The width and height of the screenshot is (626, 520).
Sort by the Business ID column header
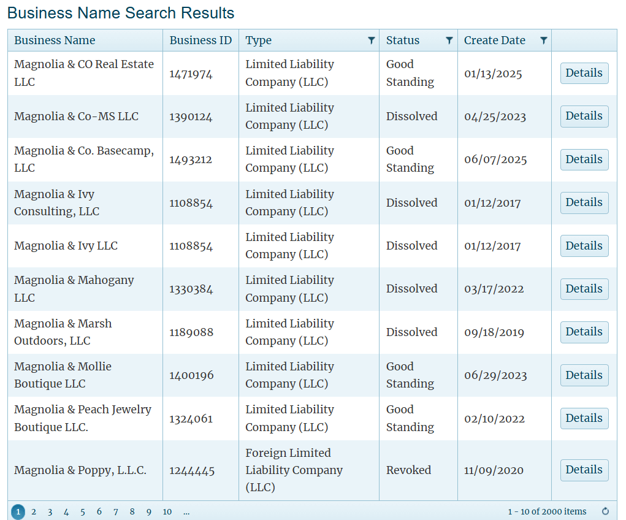coord(200,40)
